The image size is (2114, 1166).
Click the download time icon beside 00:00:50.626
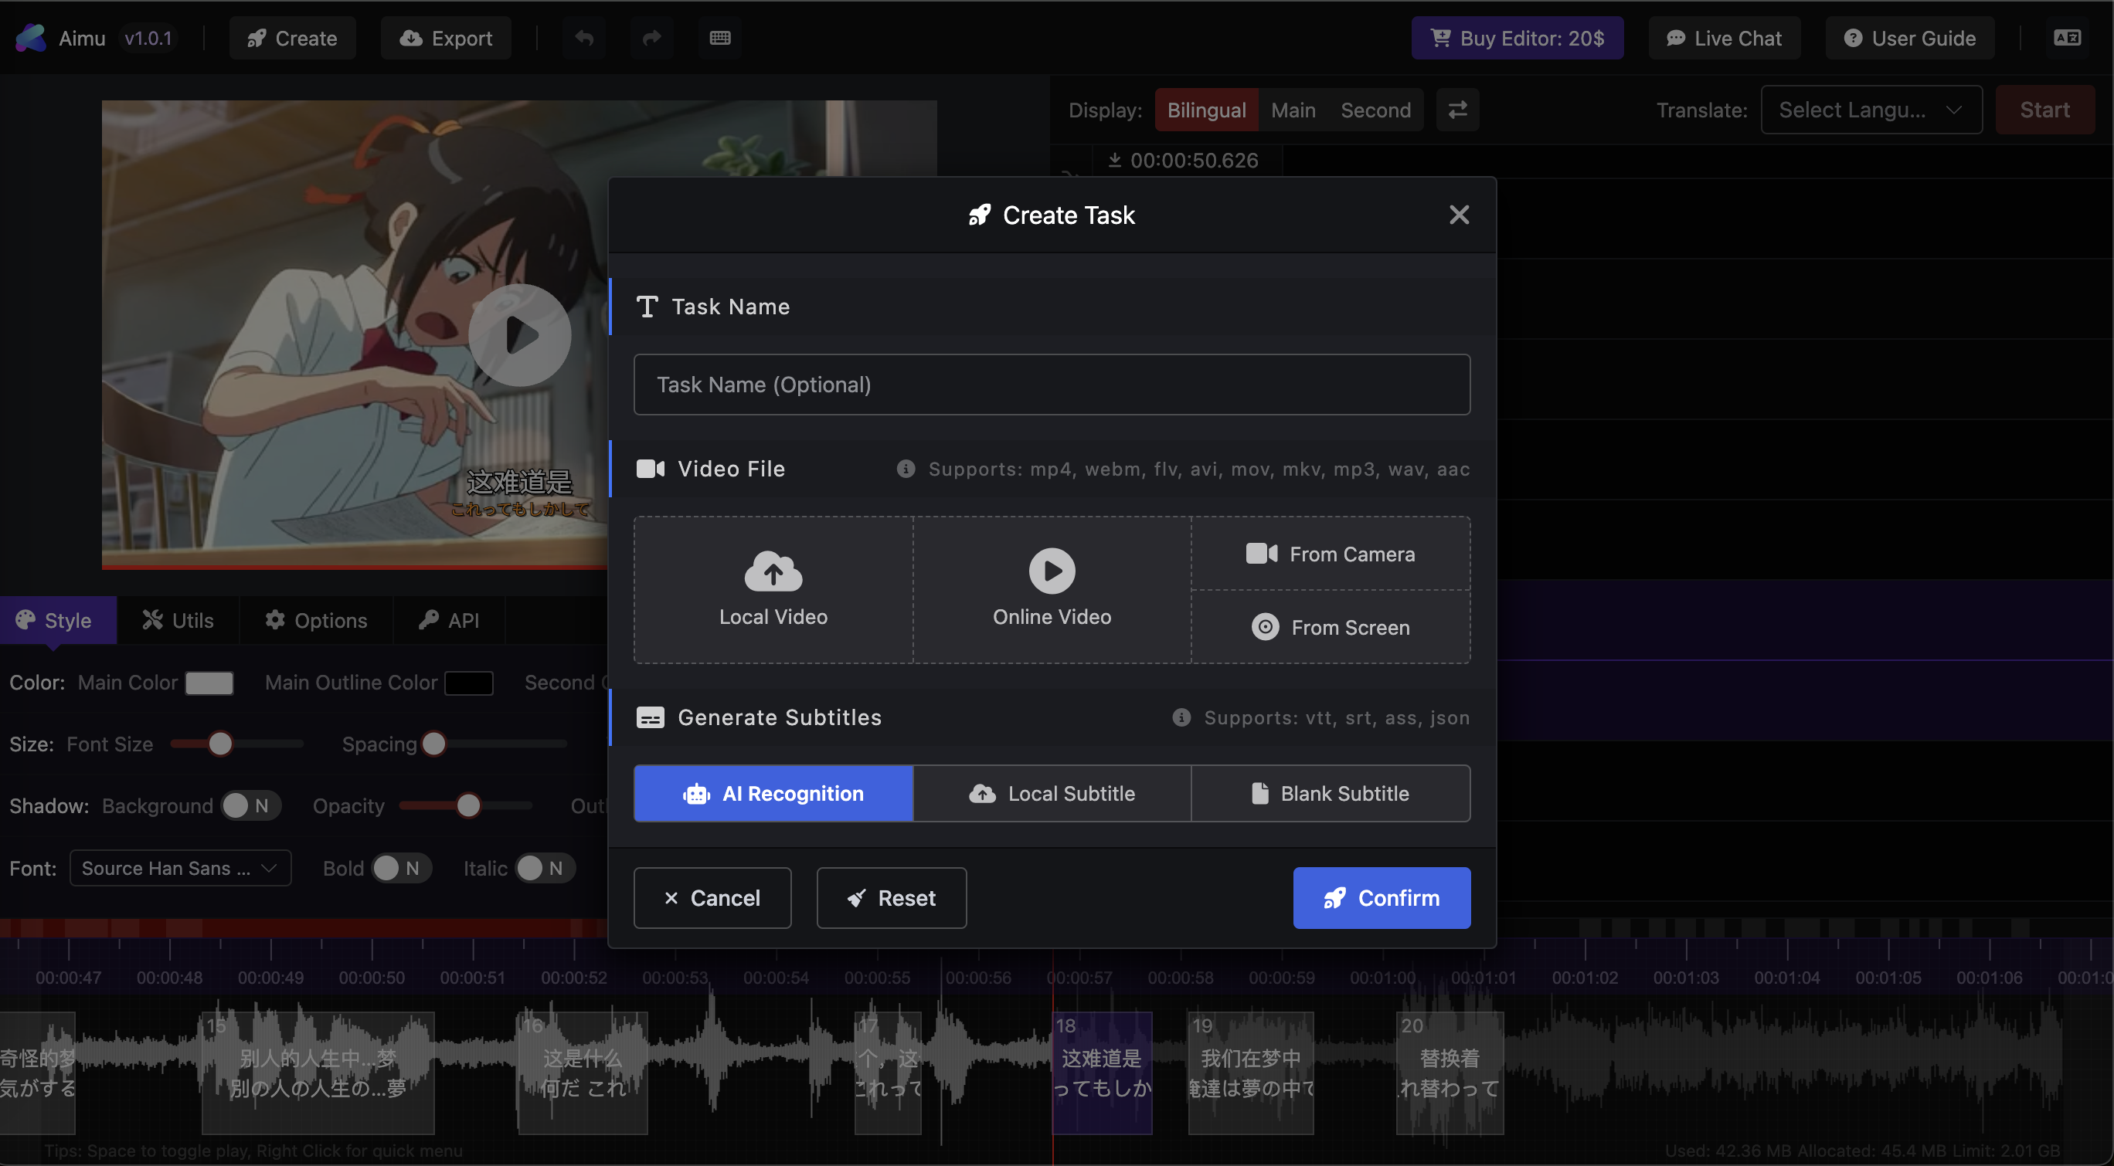tap(1114, 160)
